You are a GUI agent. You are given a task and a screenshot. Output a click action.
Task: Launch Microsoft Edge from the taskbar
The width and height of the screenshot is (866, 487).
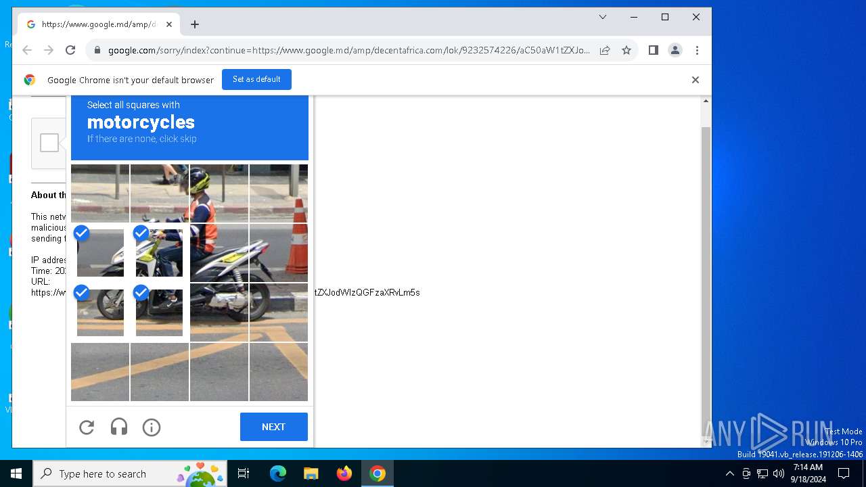278,473
